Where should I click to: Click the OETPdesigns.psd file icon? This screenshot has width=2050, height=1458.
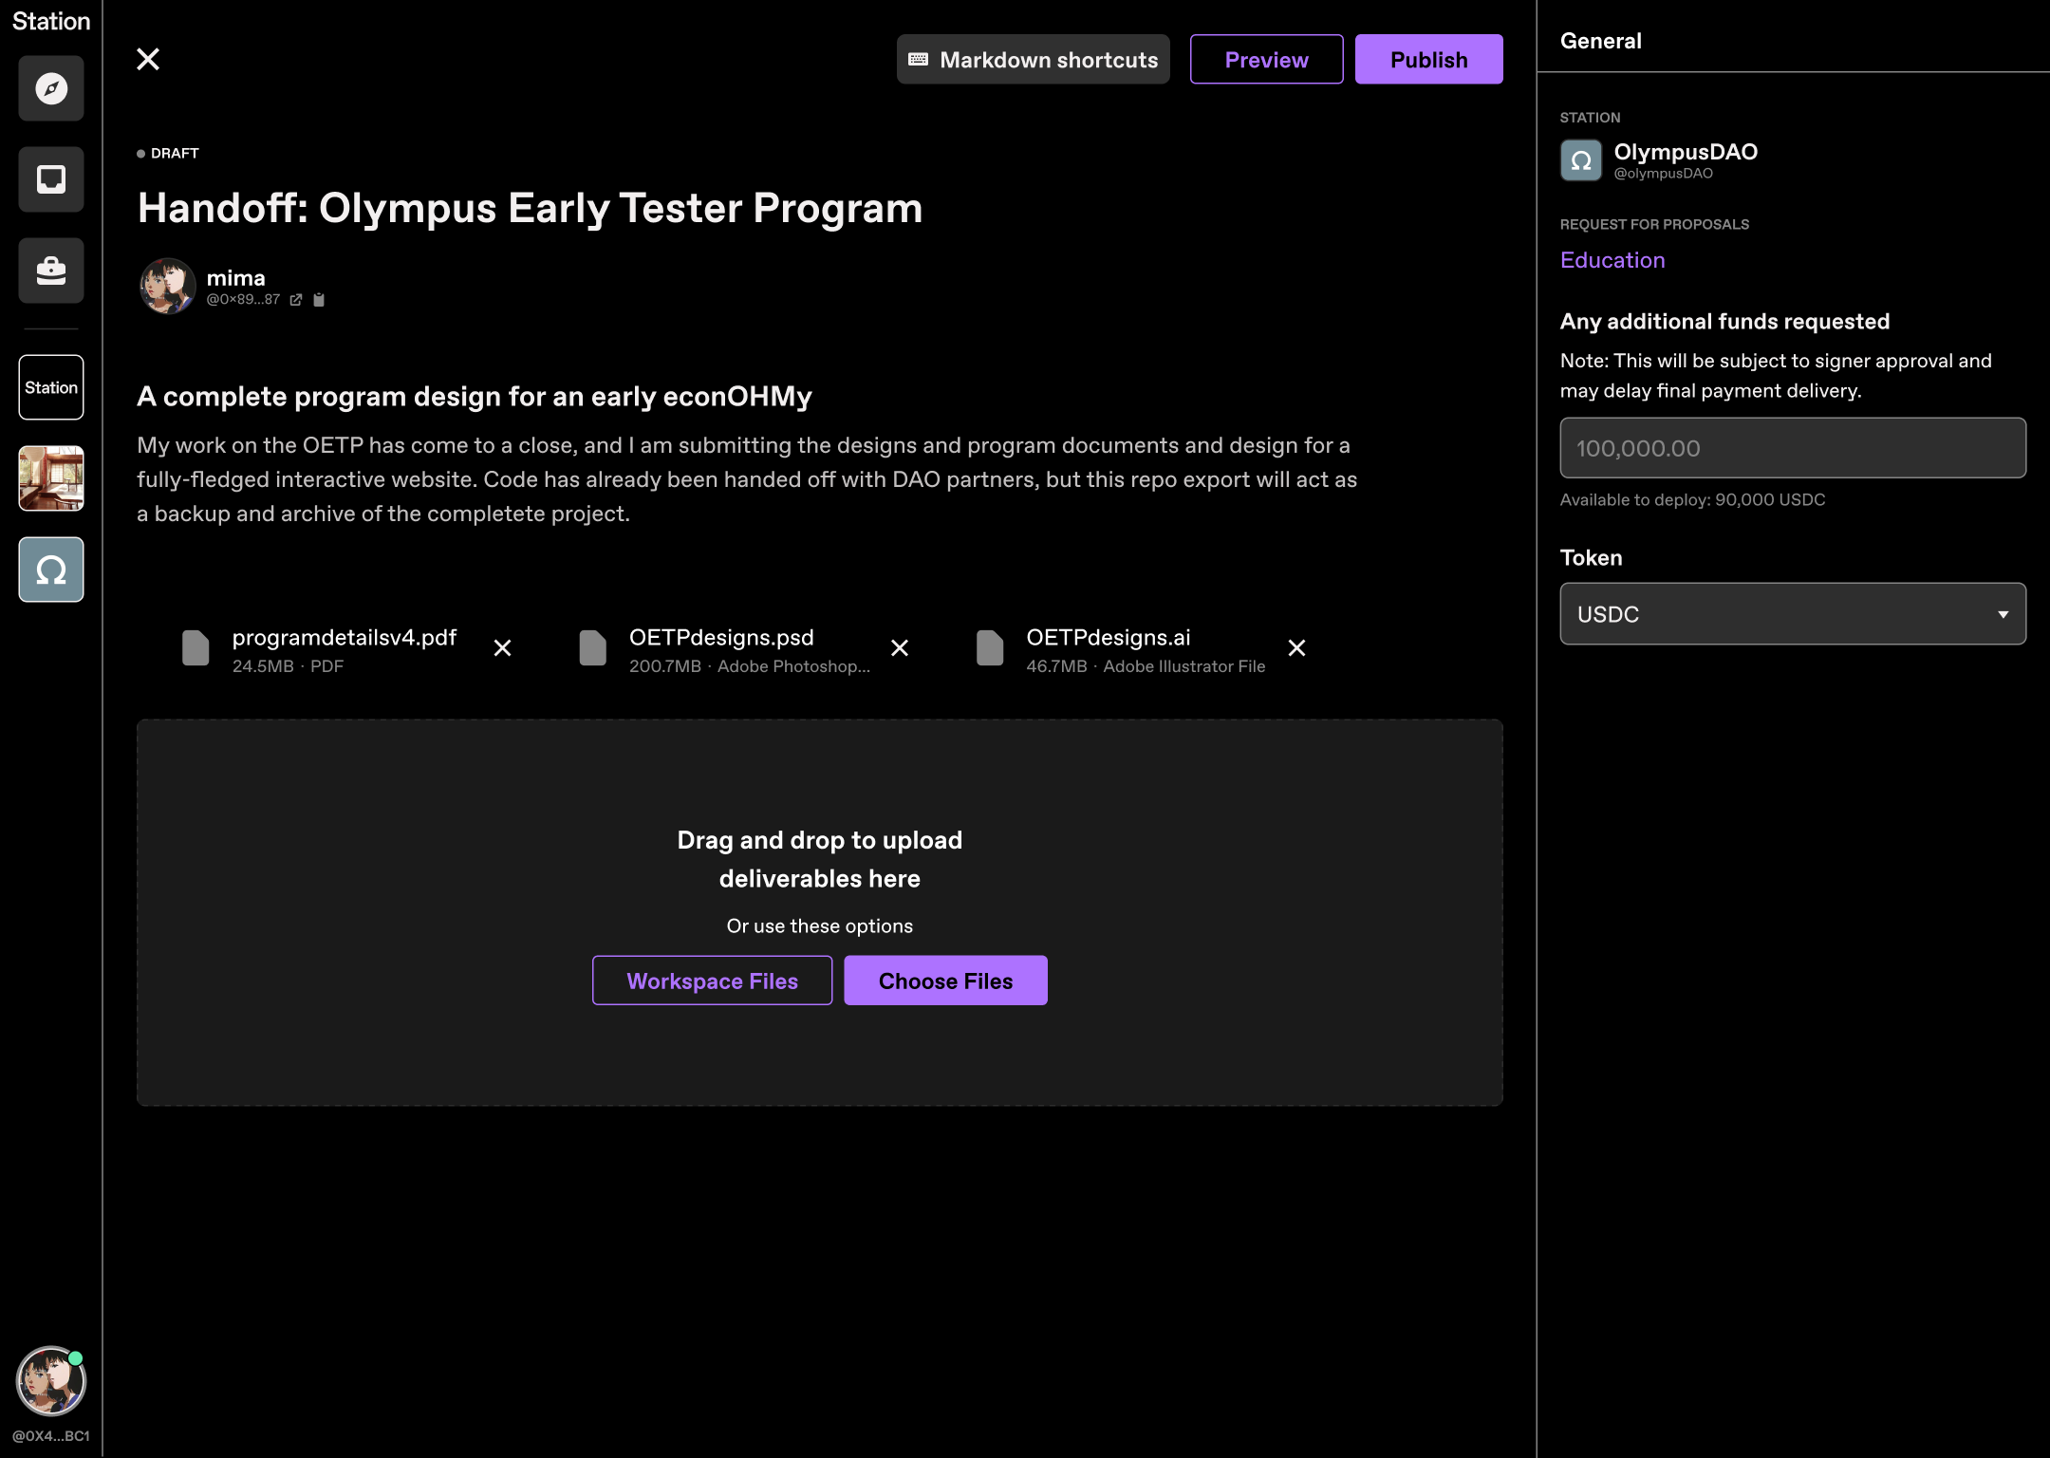coord(593,648)
